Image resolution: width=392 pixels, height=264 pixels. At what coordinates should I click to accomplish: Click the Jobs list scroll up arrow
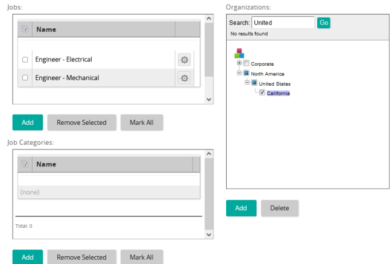click(209, 19)
